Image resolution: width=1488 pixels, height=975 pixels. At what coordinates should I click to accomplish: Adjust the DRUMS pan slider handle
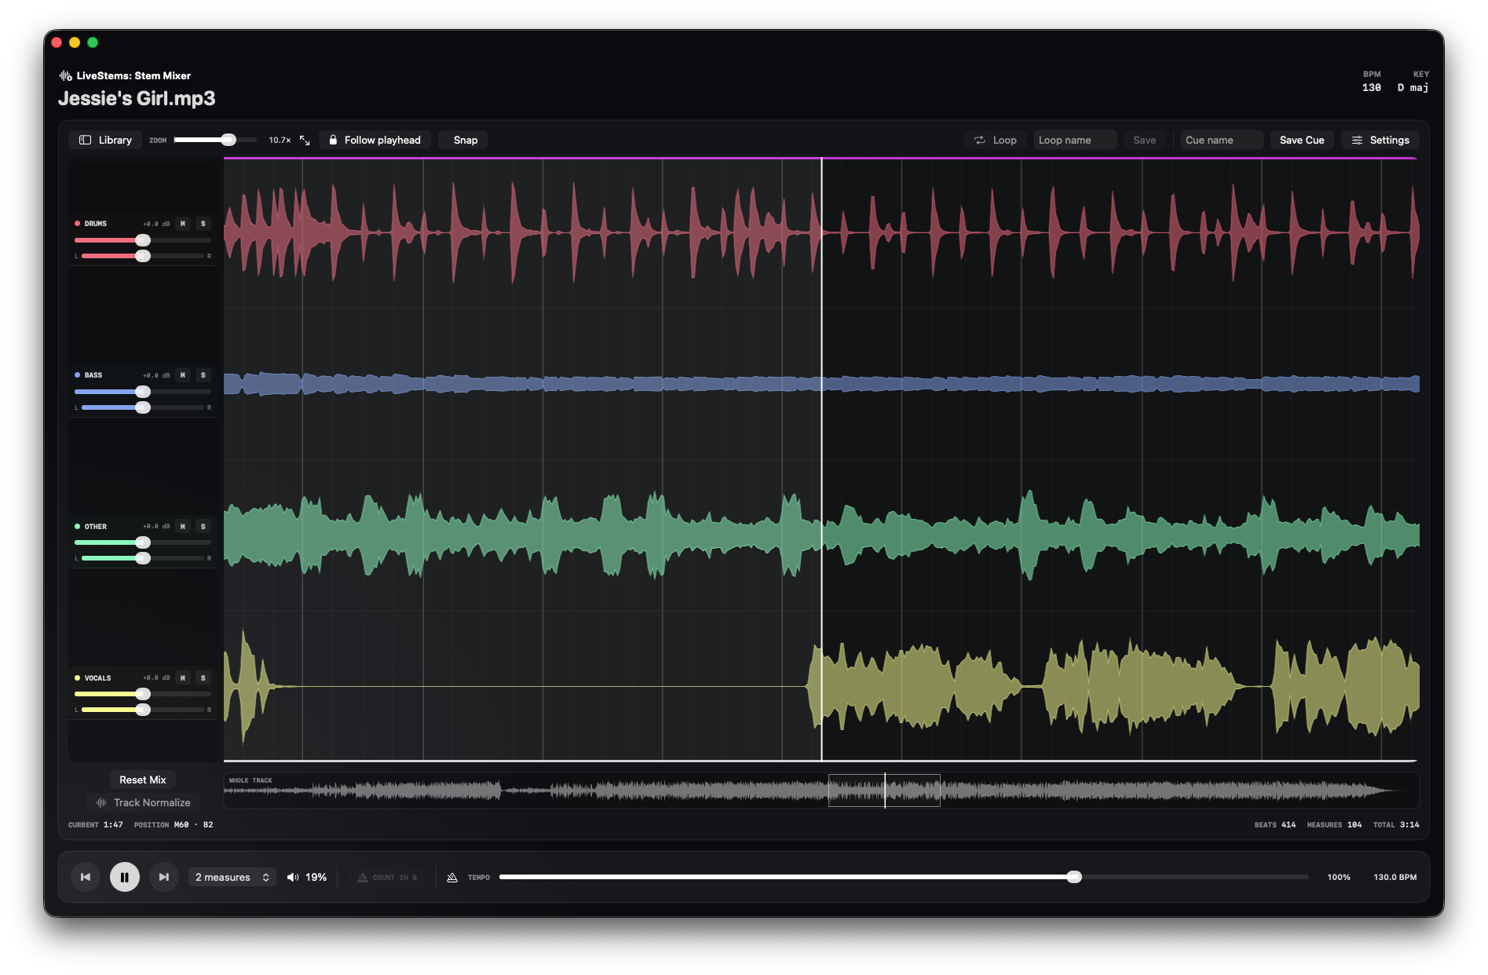143,256
